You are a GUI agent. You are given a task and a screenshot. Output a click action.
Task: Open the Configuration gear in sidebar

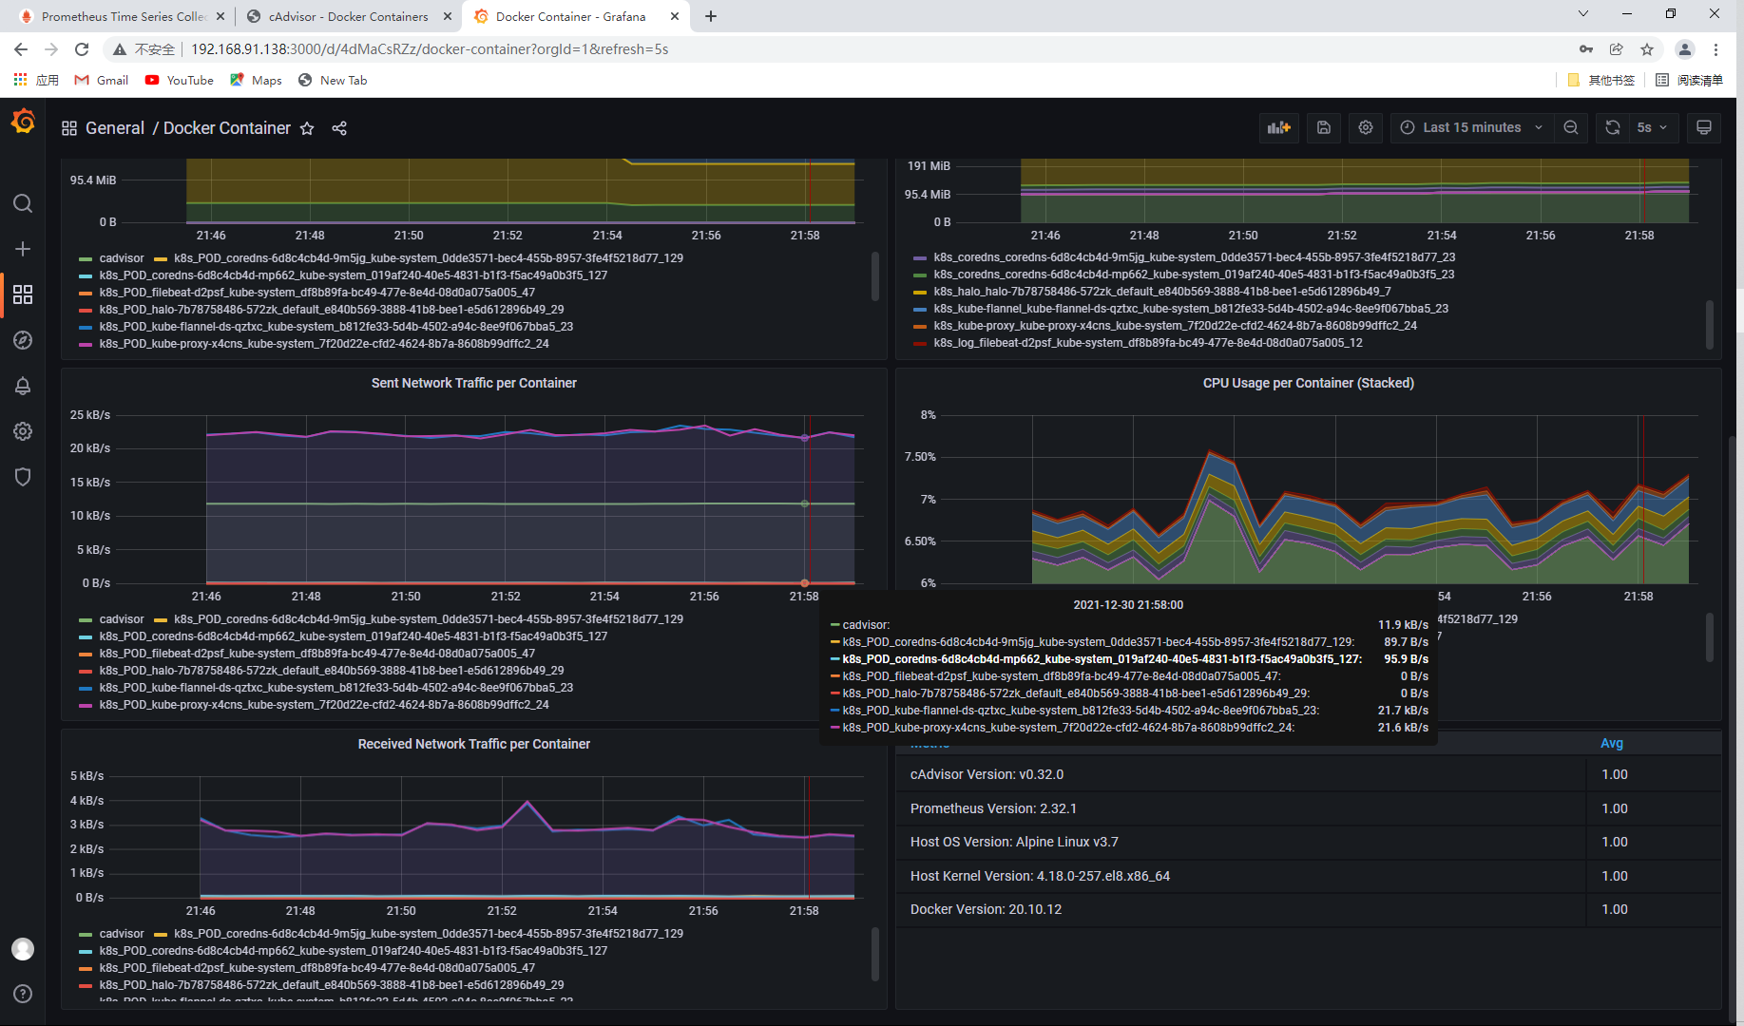tap(23, 431)
